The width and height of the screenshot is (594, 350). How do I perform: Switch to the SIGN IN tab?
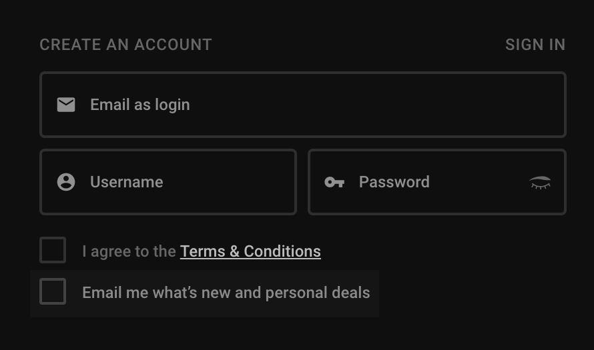pos(535,45)
